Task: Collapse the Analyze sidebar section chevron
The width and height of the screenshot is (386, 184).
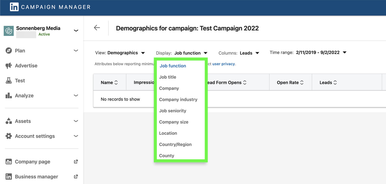Action: [76, 96]
